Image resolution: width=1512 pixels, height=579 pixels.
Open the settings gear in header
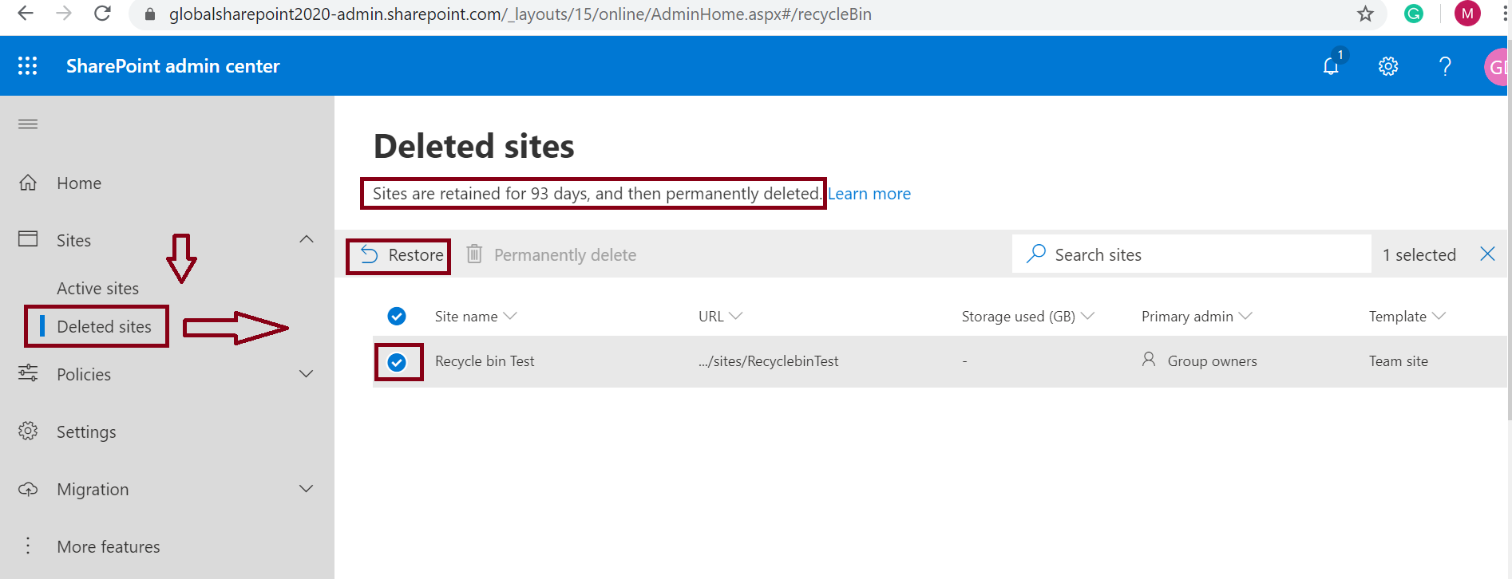pos(1388,66)
